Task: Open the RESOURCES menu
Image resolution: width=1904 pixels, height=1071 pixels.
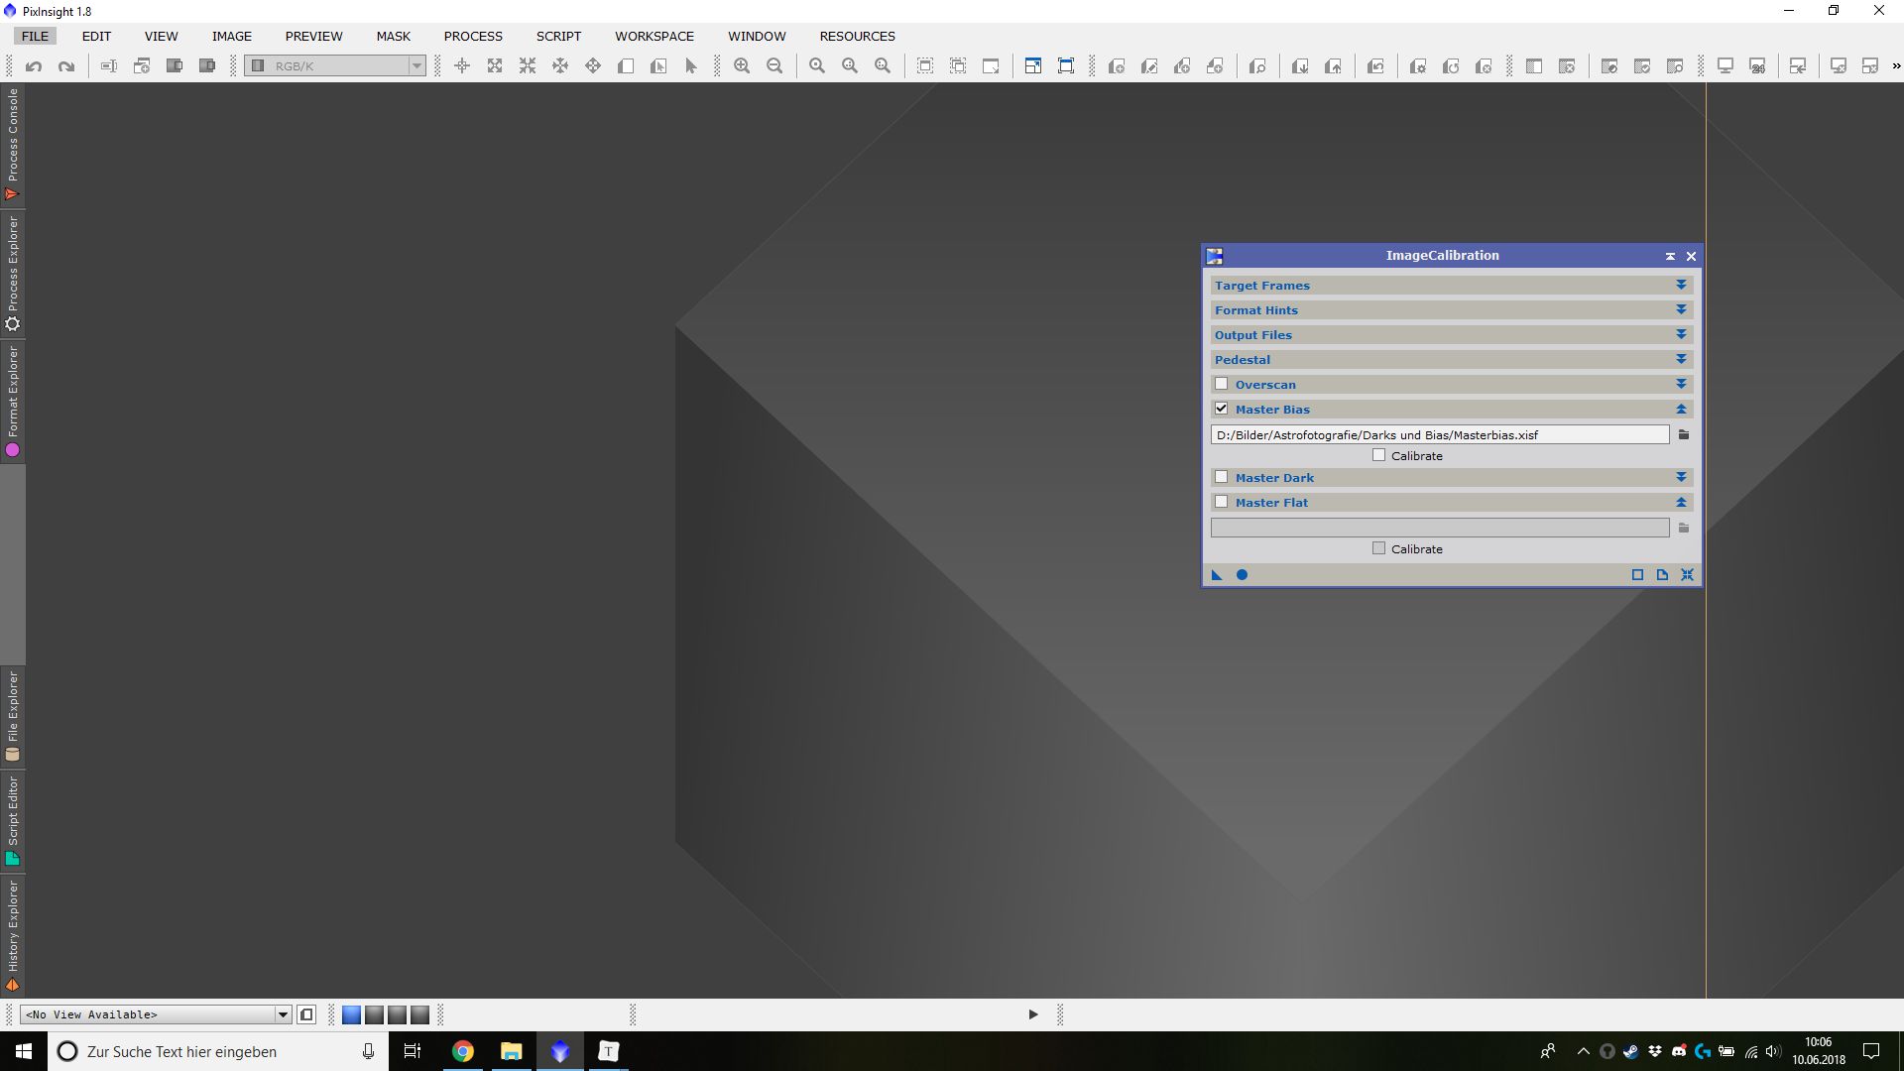Action: [x=857, y=36]
